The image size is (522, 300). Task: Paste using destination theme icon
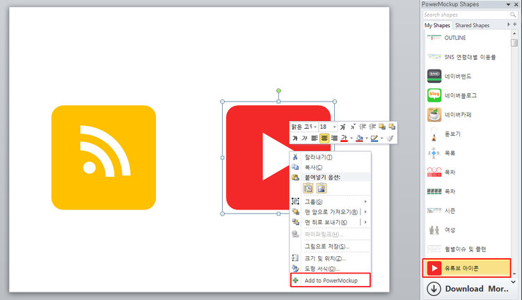308,188
